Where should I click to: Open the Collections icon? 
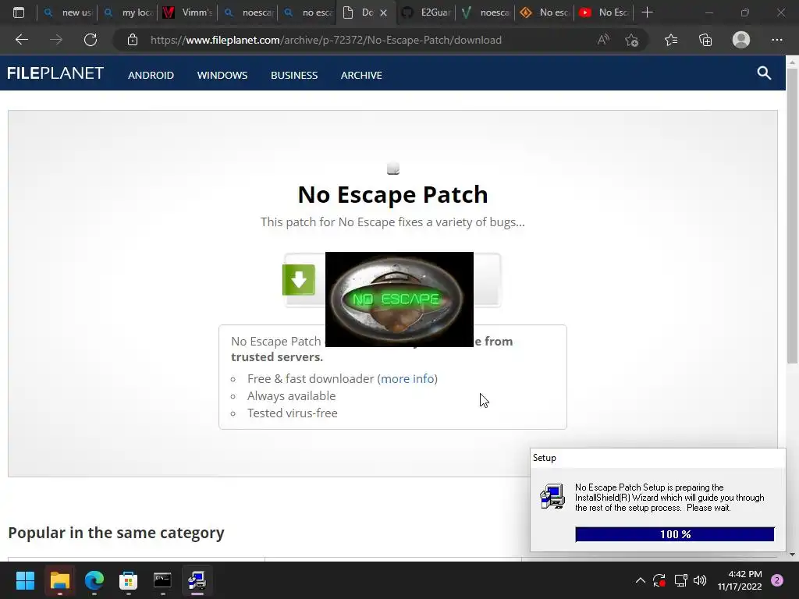click(705, 40)
